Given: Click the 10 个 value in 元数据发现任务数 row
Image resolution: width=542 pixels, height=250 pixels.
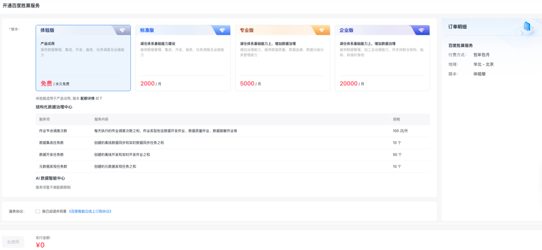Looking at the screenshot, I should click(397, 167).
